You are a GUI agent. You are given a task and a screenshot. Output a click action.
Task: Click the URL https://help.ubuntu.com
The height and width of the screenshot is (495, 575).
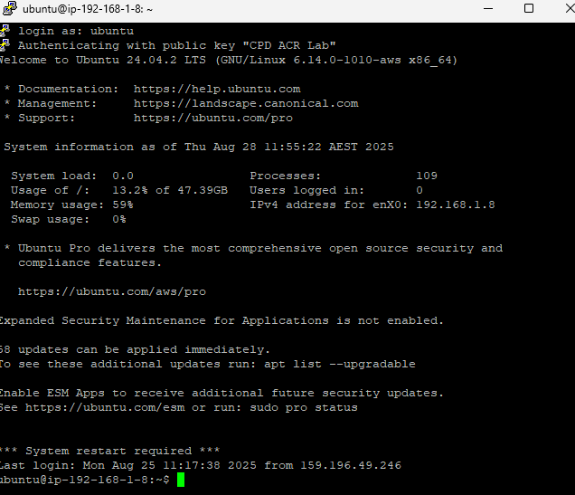(217, 90)
